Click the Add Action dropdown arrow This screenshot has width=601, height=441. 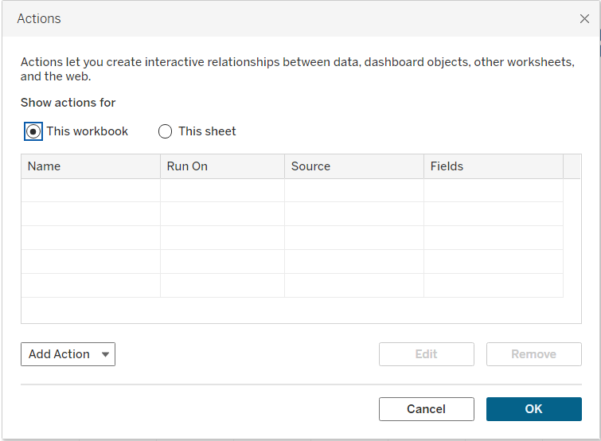click(105, 355)
